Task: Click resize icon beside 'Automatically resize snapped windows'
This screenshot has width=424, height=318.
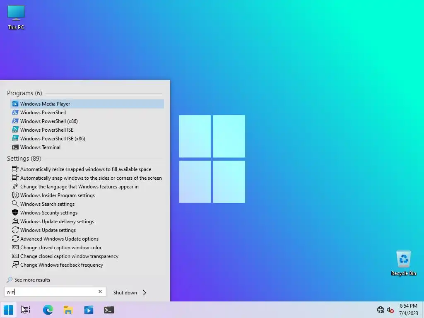Action: [x=15, y=169]
